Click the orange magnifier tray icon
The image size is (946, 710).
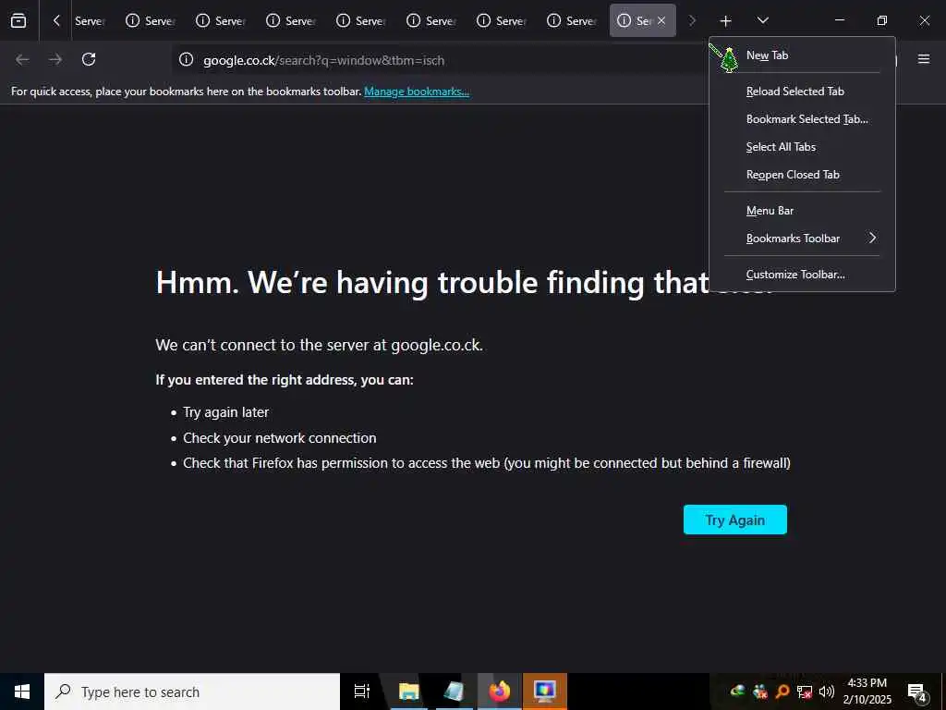782,692
